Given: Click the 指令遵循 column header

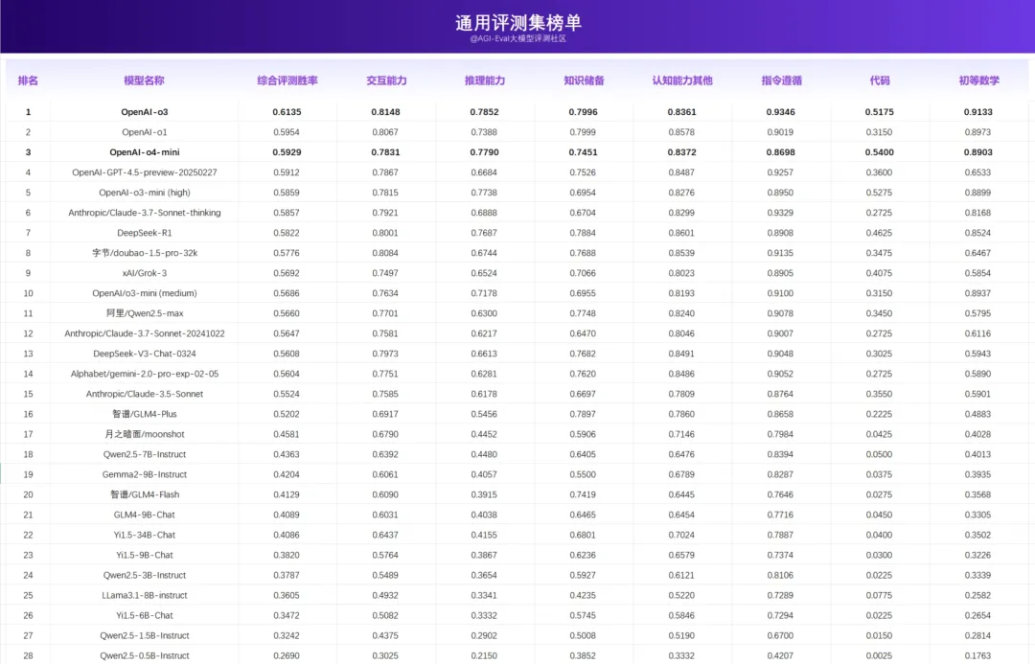Looking at the screenshot, I should [781, 80].
